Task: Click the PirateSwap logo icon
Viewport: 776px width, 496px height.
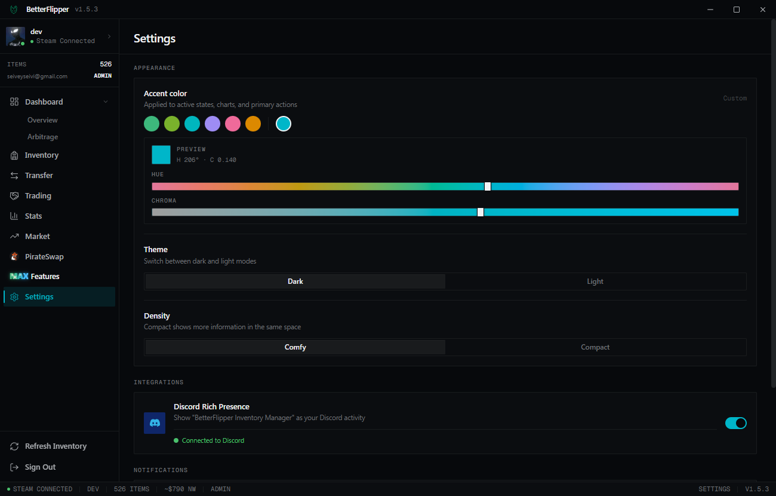Action: point(14,257)
